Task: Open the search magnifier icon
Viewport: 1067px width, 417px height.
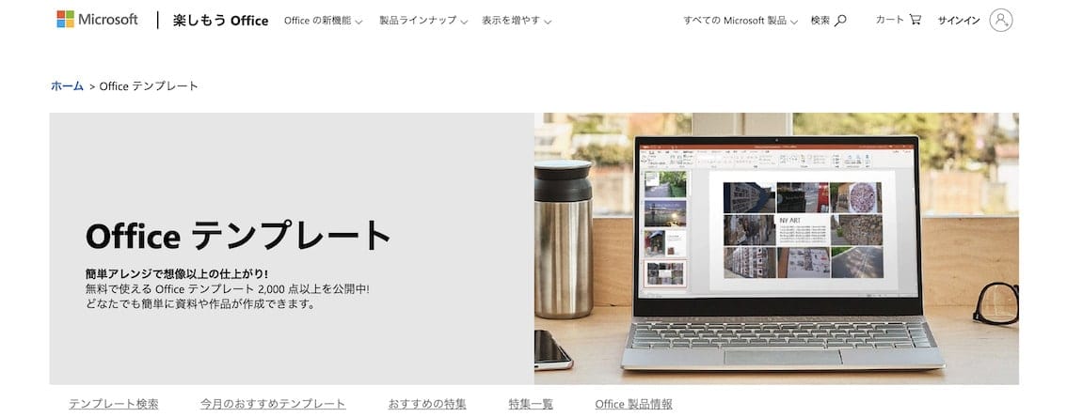Action: click(840, 21)
